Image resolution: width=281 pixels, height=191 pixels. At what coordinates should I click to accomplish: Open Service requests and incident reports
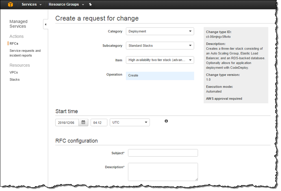point(25,53)
